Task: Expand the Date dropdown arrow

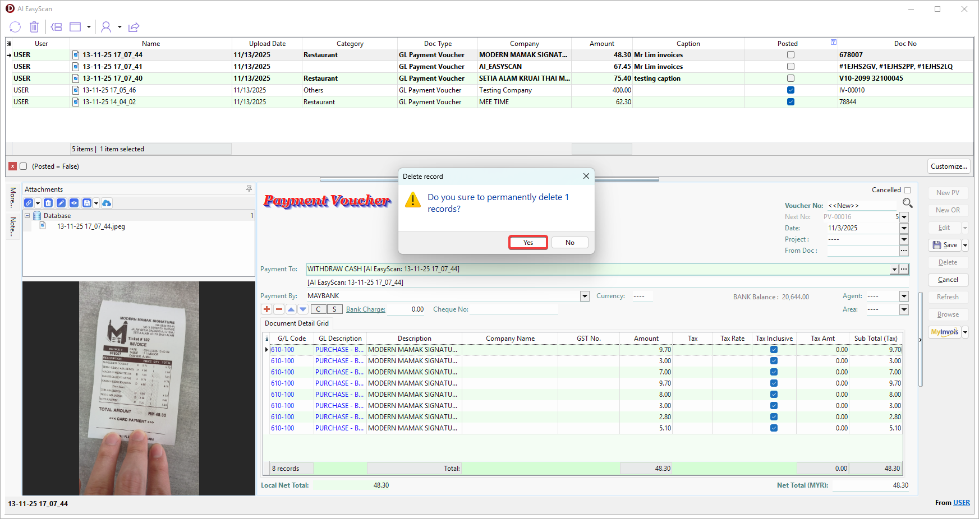Action: click(904, 228)
